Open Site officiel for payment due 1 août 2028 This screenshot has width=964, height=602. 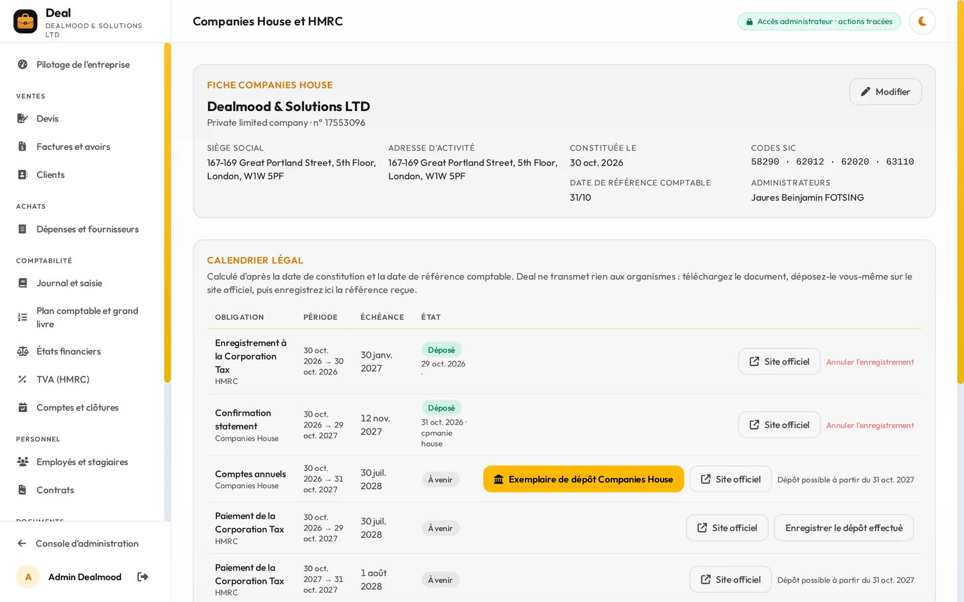pyautogui.click(x=730, y=579)
